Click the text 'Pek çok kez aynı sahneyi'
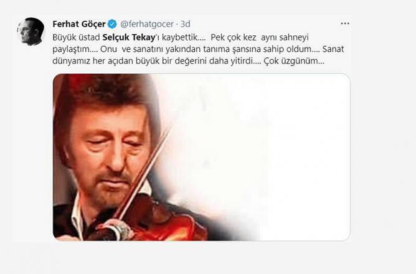The height and width of the screenshot is (274, 416). 260,37
